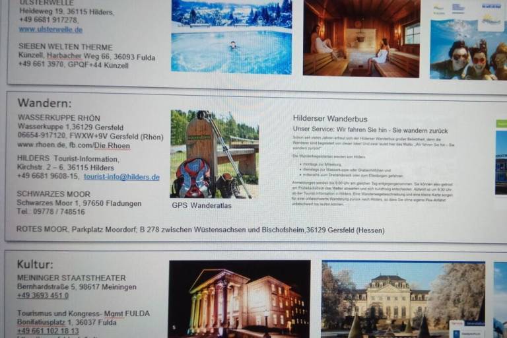Open the www.ulsterwelle.de link
This screenshot has height=338, width=507.
click(50, 30)
